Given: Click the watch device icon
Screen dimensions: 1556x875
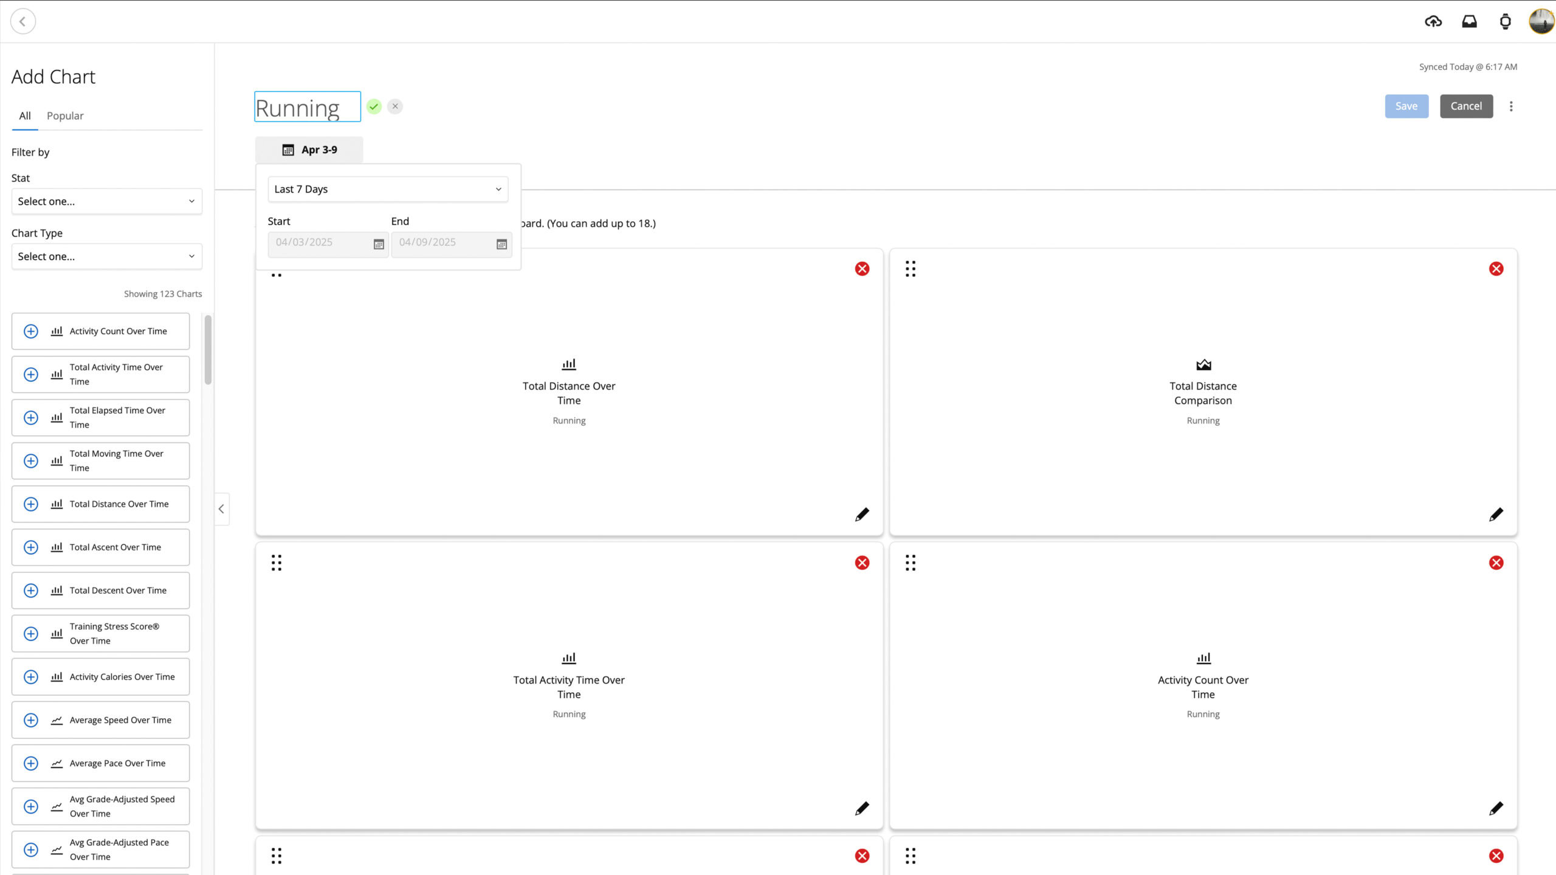Looking at the screenshot, I should pyautogui.click(x=1505, y=22).
